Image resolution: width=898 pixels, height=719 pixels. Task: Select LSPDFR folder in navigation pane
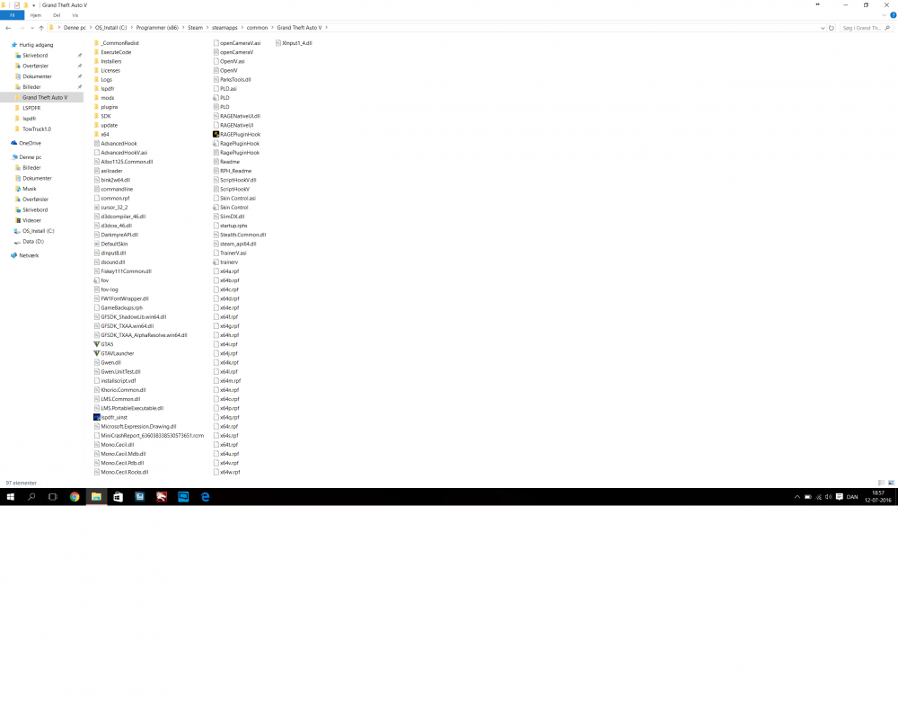coord(31,108)
